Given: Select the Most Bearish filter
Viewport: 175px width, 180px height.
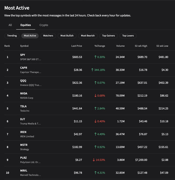Looking at the screenshot, I should point(88,36).
